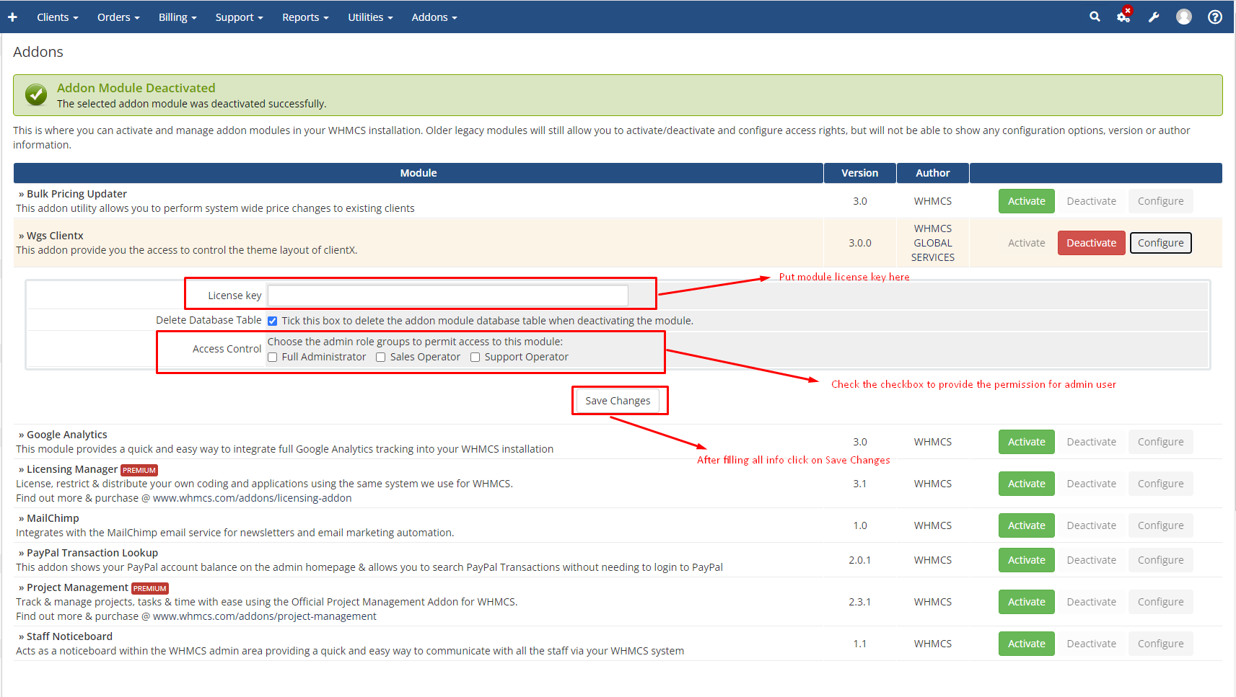
Task: Check the Sales Operator checkbox
Action: point(381,358)
